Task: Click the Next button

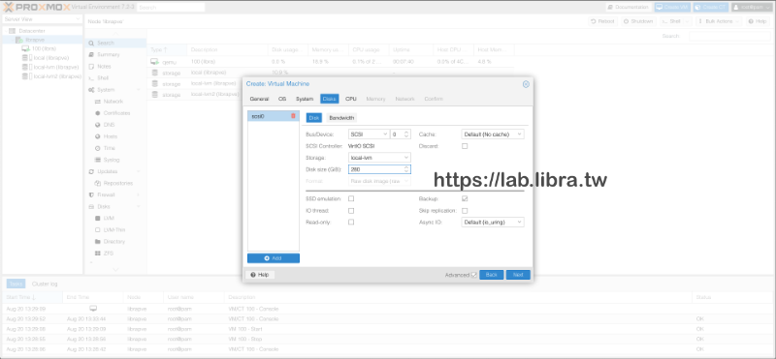Action: pos(518,275)
